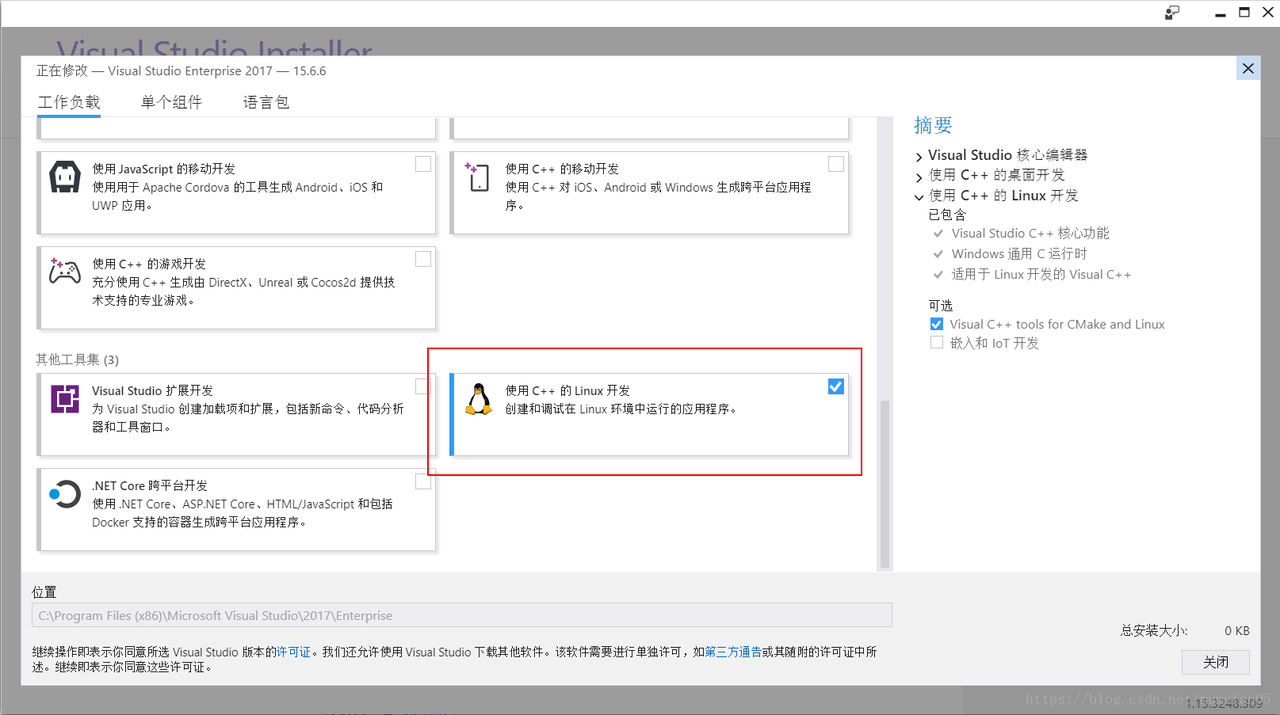The height and width of the screenshot is (715, 1280).
Task: Click Visual Studio C++ 核心功能 included item
Action: click(x=1030, y=234)
